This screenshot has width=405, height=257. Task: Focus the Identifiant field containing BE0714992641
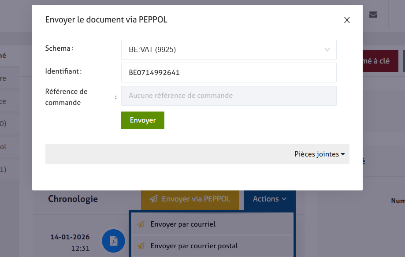coord(228,72)
